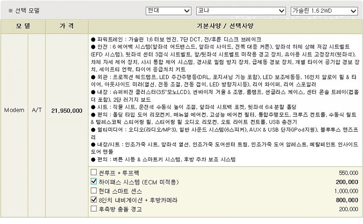The image size is (363, 224).
Task: Click the Modern trim name cell
Action: pyautogui.click(x=14, y=110)
